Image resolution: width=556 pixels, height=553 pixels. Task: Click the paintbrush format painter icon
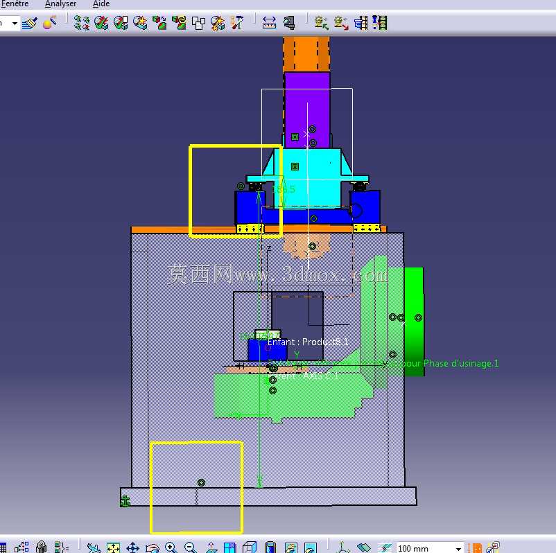tap(30, 24)
